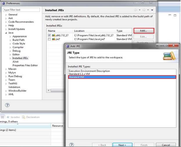This screenshot has height=147, width=181.
Task: Open Add JRE help question mark icon
Action: 71,145
